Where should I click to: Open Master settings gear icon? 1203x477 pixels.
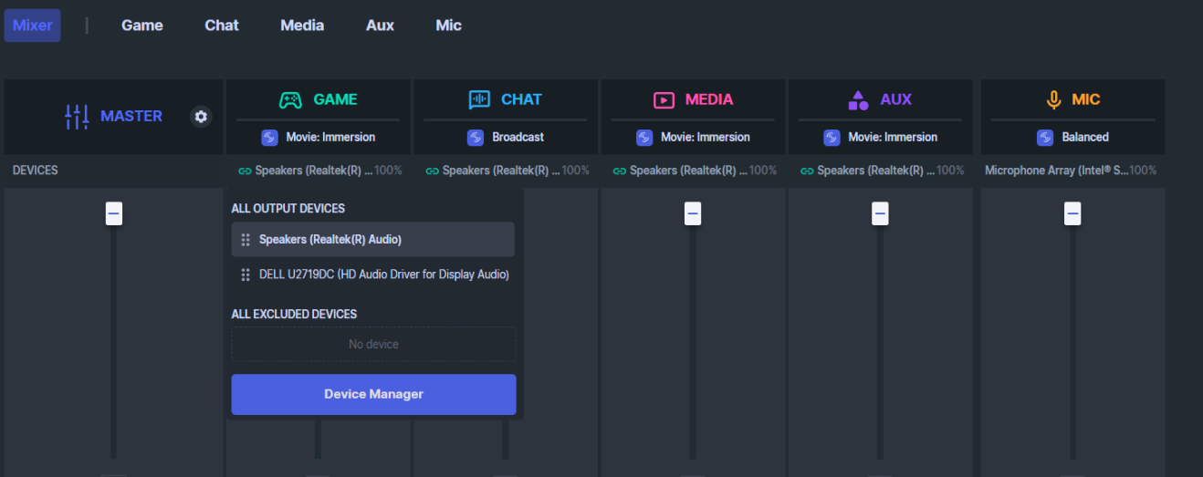(201, 117)
